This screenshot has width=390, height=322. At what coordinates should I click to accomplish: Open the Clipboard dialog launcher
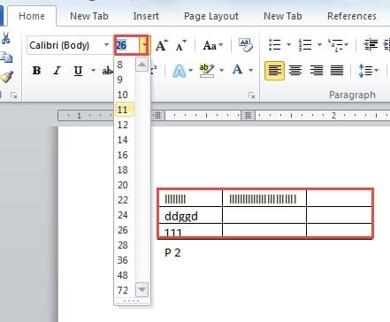(x=13, y=95)
